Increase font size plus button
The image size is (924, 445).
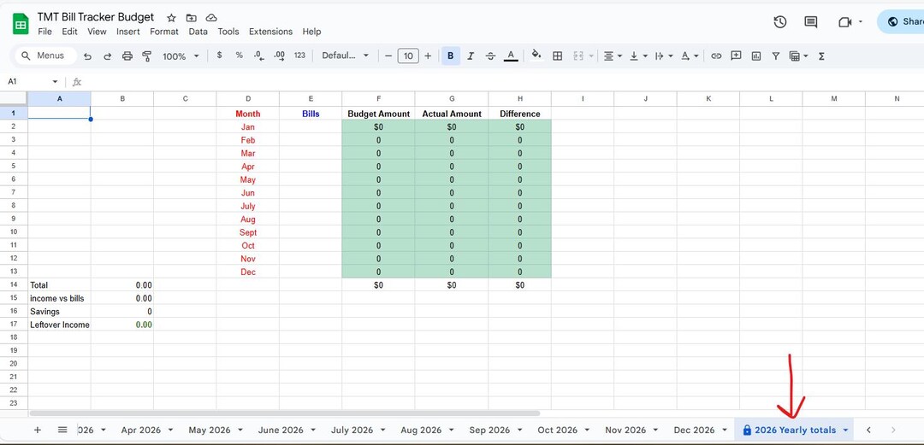[x=428, y=56]
